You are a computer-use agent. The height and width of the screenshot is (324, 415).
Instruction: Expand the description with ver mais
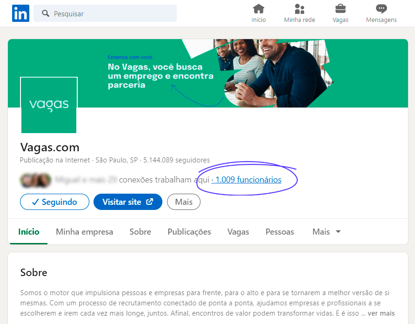381,313
